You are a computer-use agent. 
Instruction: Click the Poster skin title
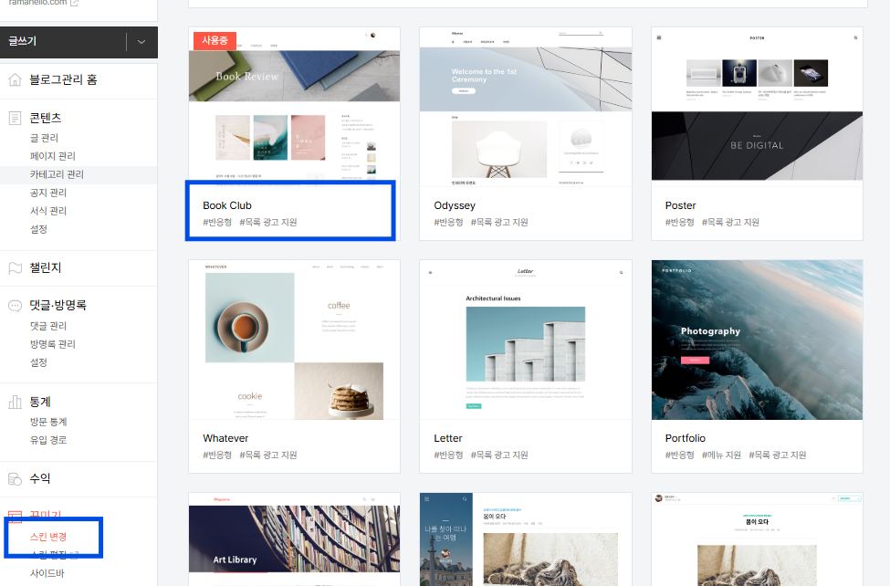(x=681, y=205)
